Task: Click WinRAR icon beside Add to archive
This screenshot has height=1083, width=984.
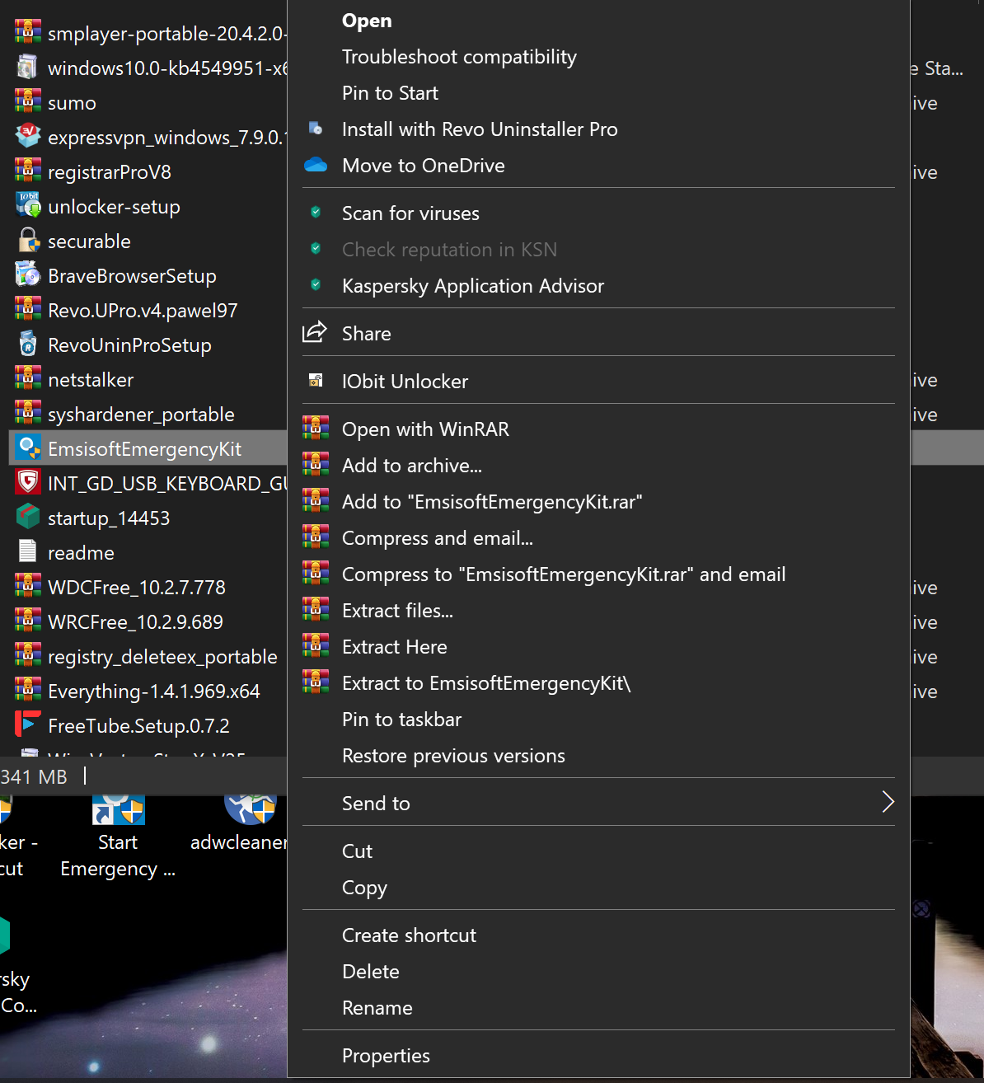Action: click(x=316, y=465)
